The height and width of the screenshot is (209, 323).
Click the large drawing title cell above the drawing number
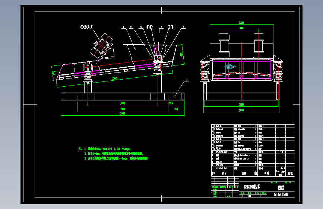[x=281, y=187]
